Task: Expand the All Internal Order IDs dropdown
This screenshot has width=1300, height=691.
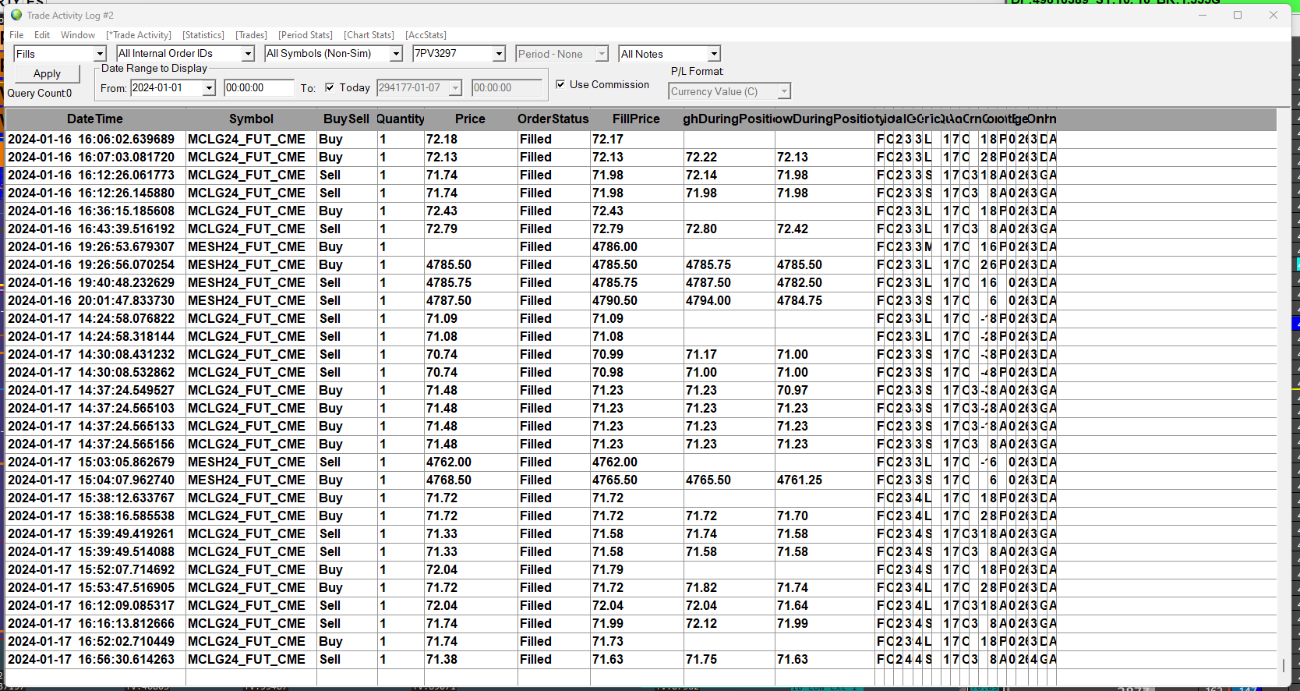Action: [x=248, y=54]
